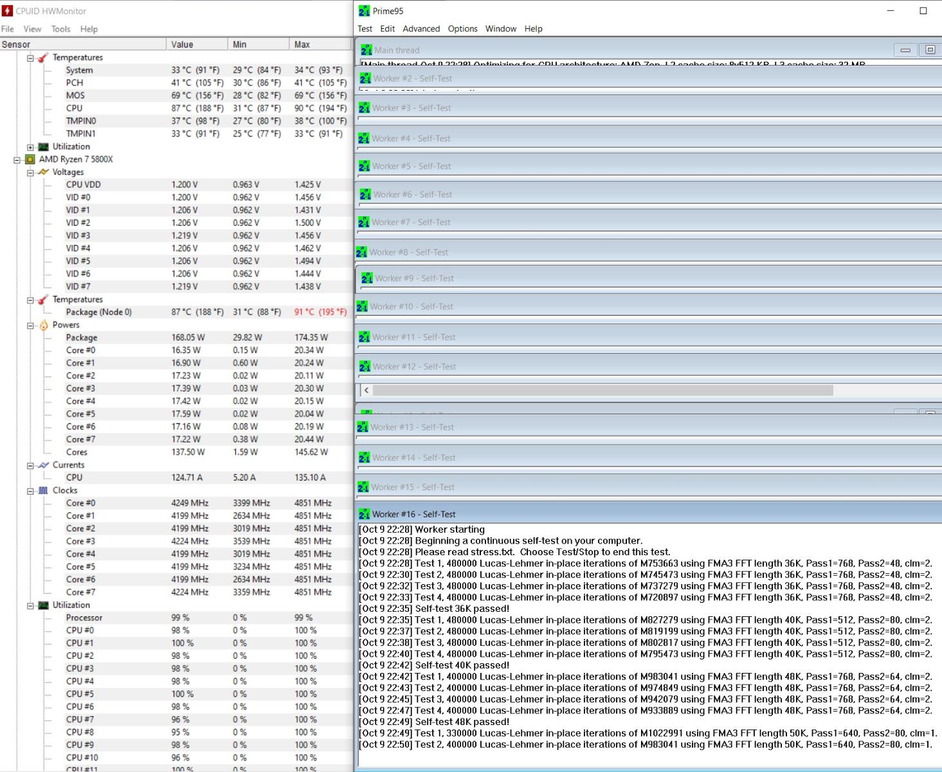Click the Worker #2 window icon
The height and width of the screenshot is (772, 942).
point(365,78)
